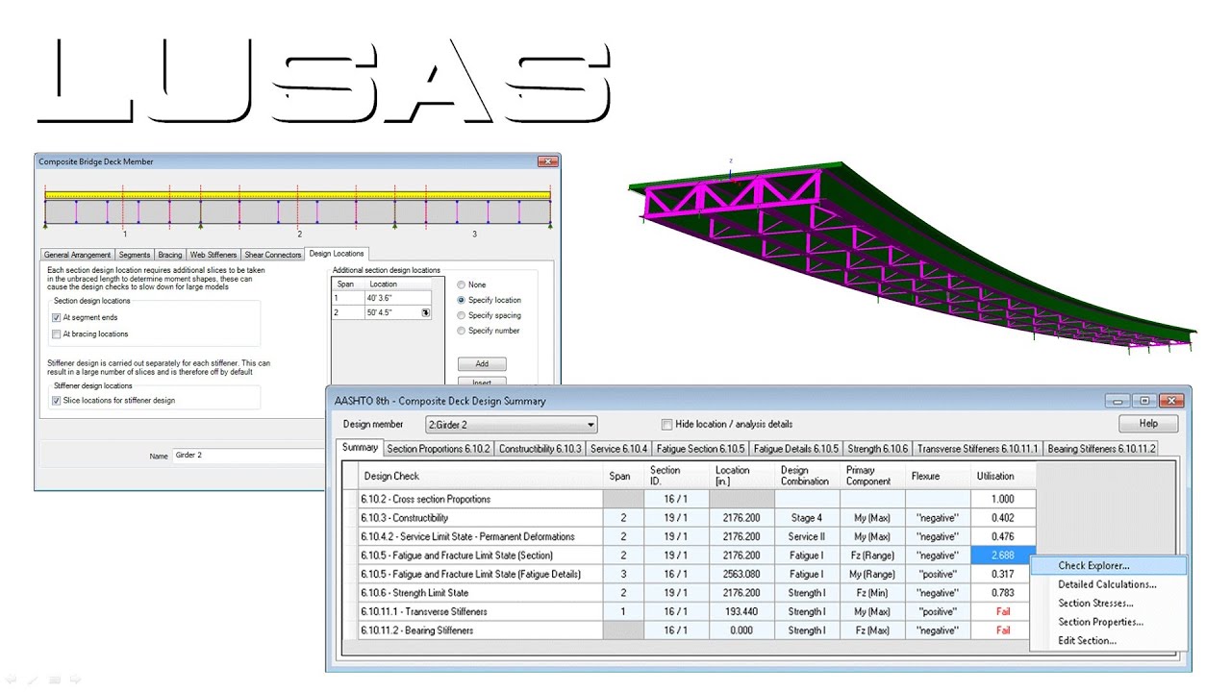This screenshot has width=1231, height=692.
Task: Click the Add button
Action: [482, 364]
